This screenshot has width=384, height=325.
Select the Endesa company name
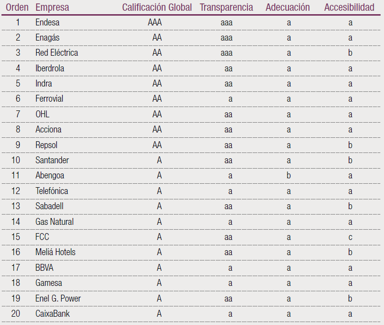coord(48,22)
